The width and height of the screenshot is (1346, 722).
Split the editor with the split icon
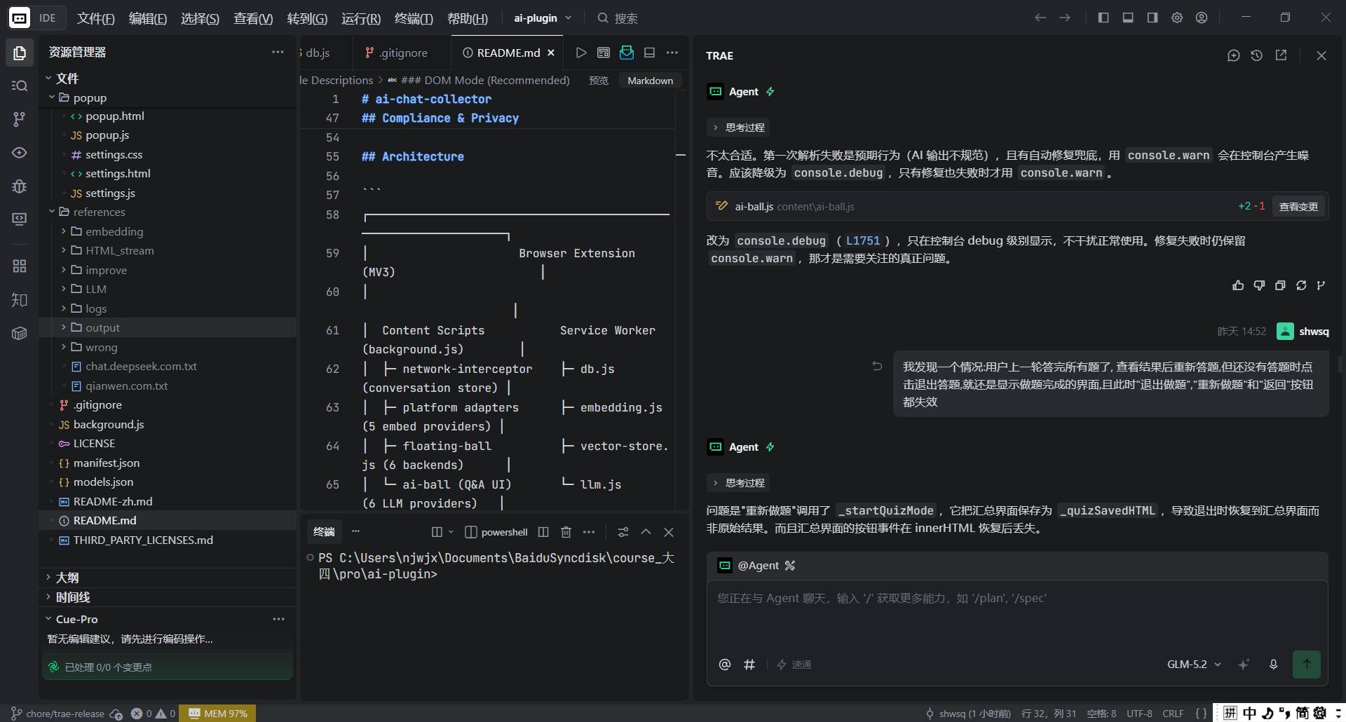(x=650, y=53)
